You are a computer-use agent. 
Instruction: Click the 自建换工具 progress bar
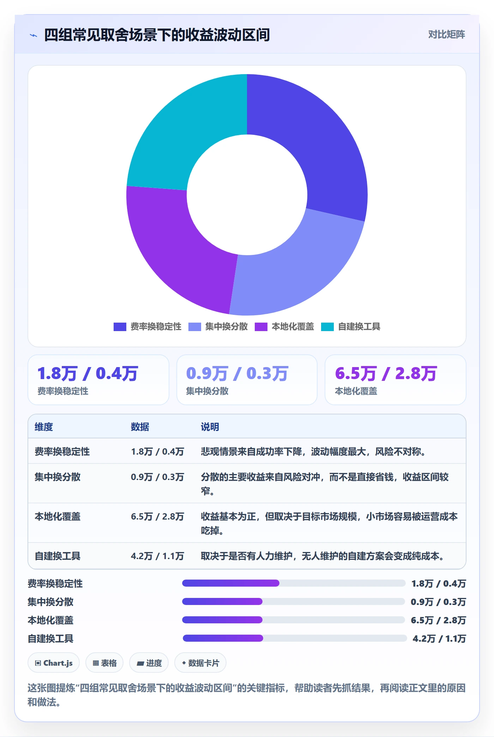[295, 638]
